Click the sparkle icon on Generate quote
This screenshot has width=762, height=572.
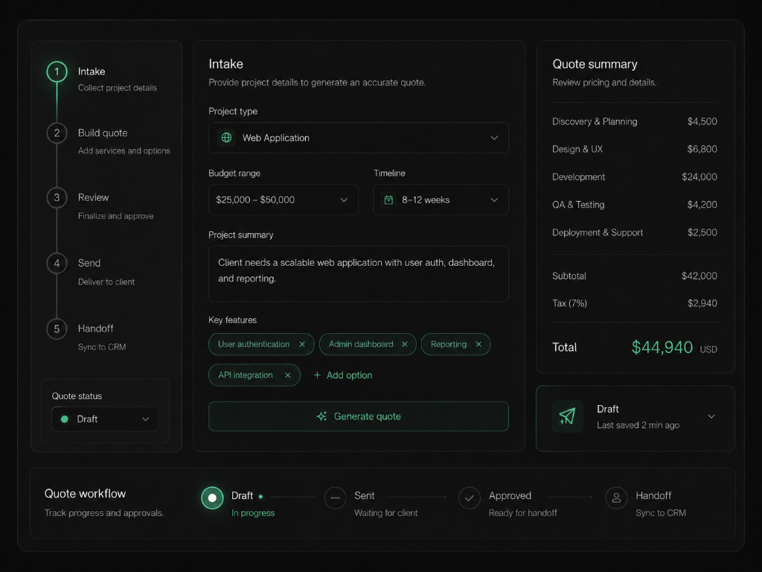pyautogui.click(x=321, y=416)
